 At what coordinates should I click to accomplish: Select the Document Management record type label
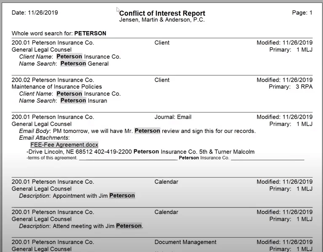[185, 242]
